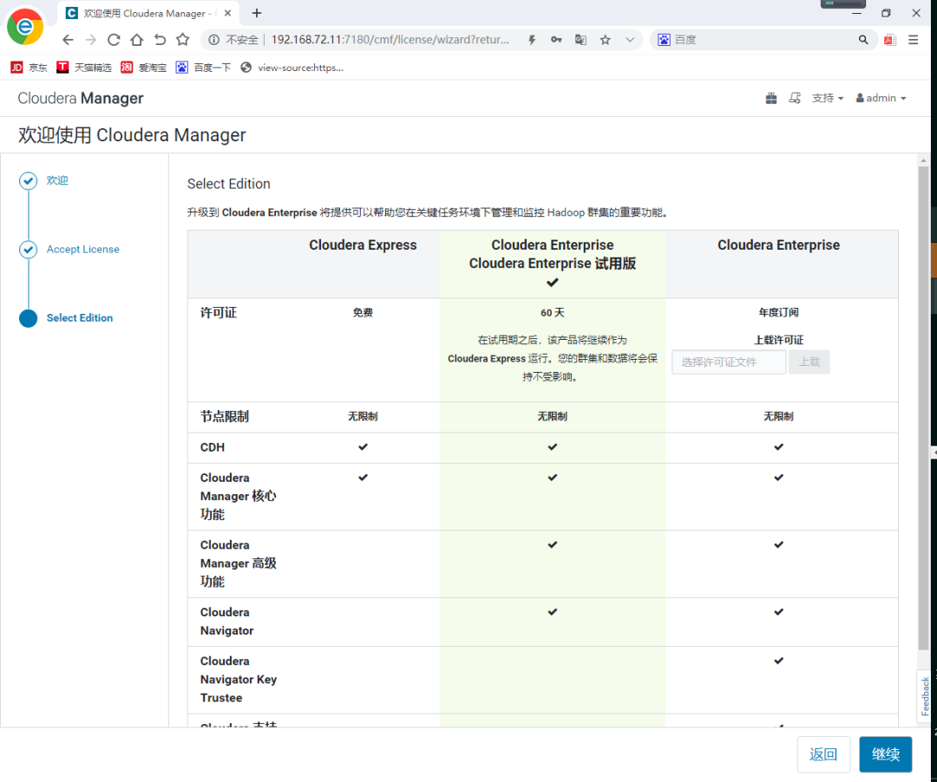Select the Cloudera Manager browser tab
Image resolution: width=937 pixels, height=782 pixels.
tap(148, 13)
